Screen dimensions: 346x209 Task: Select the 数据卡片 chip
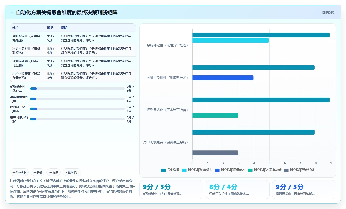tap(72, 172)
